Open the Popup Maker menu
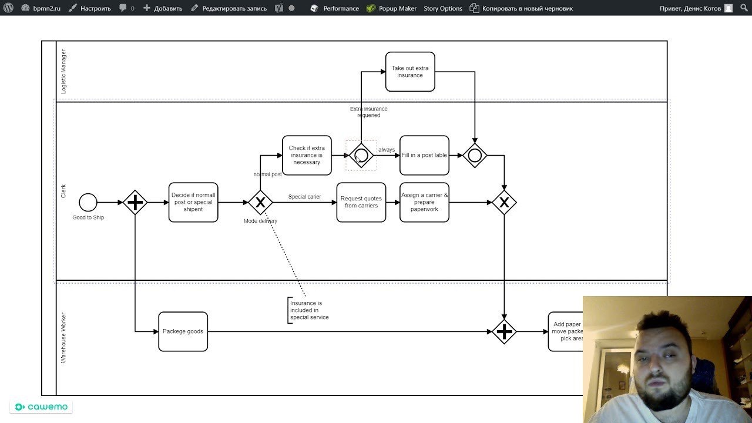 pos(391,8)
